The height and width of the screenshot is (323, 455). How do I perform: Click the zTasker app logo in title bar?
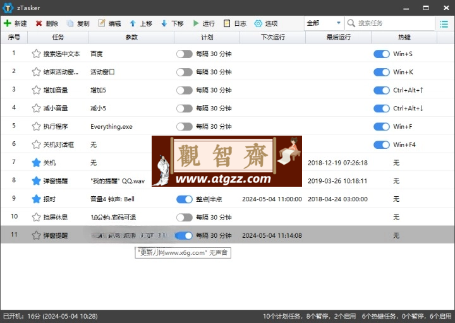8,8
